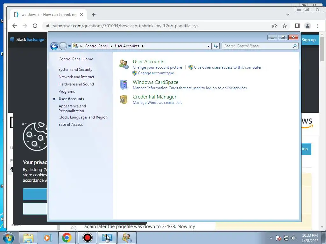
Task: Expand the arrow after User Accounts breadcrumb
Action: click(x=143, y=46)
